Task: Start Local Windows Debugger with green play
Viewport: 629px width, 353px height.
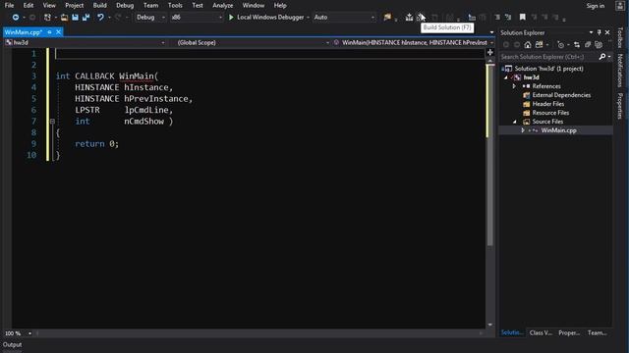Action: [x=231, y=18]
